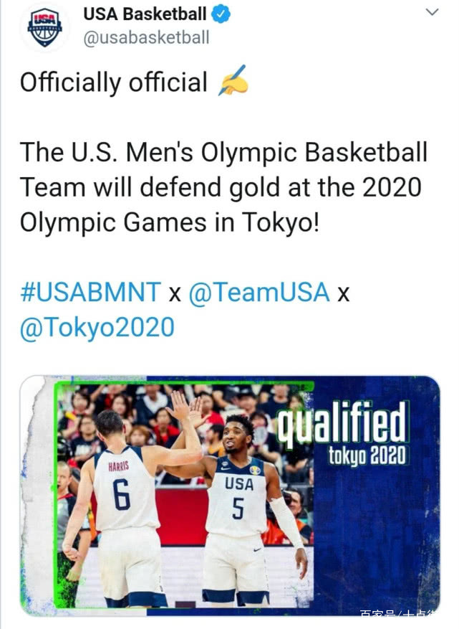The image size is (459, 629).
Task: Click the high-five hands in the photo
Action: tap(188, 410)
